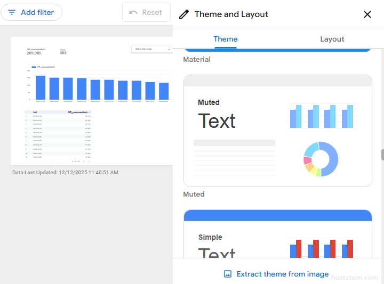This screenshot has width=384, height=284.
Task: Click the Add filter button
Action: coord(31,12)
